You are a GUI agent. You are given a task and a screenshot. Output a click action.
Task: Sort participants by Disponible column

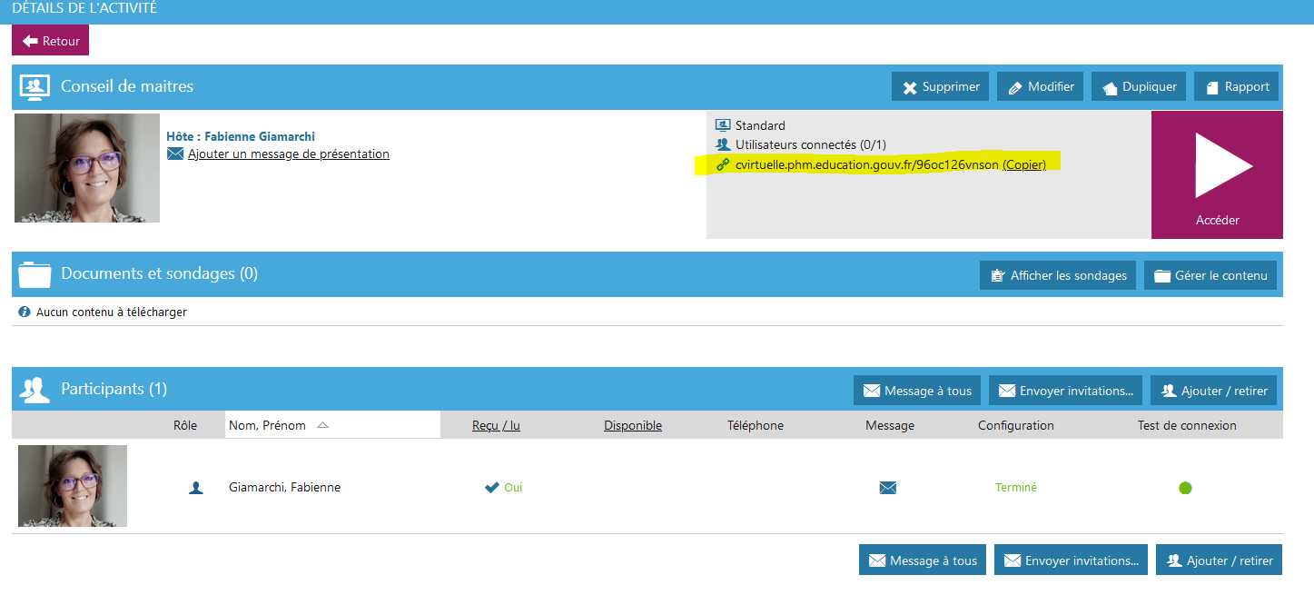632,425
